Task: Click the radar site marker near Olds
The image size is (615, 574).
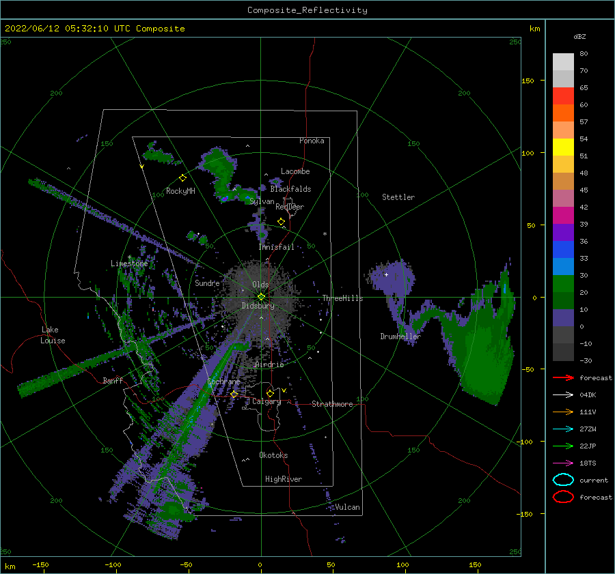Action: [261, 297]
